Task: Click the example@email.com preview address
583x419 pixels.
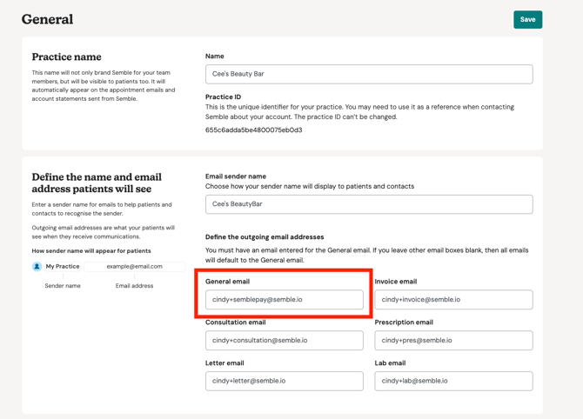Action: click(134, 267)
